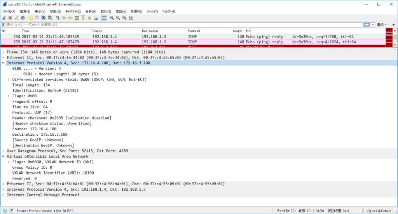
Task: Jump to the first packet
Action: (x=83, y=18)
